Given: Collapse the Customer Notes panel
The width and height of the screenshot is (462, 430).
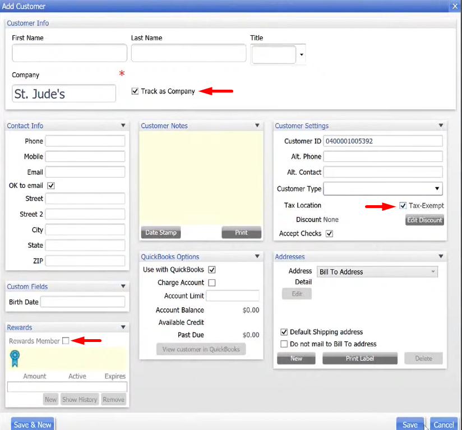Looking at the screenshot, I should pos(257,126).
